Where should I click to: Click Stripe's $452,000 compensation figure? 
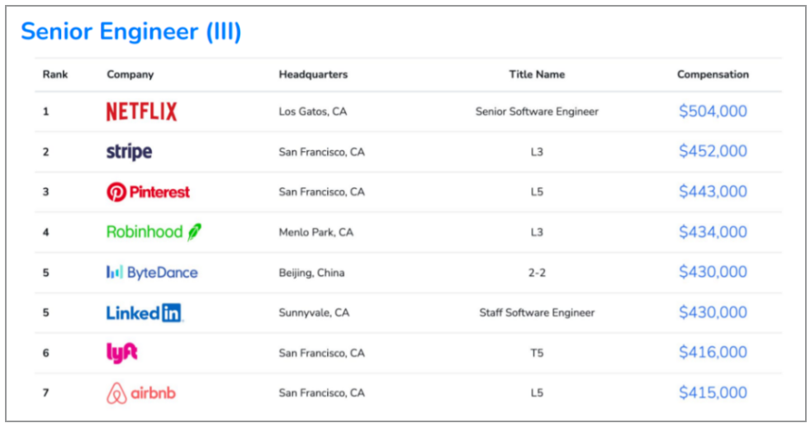tap(713, 151)
